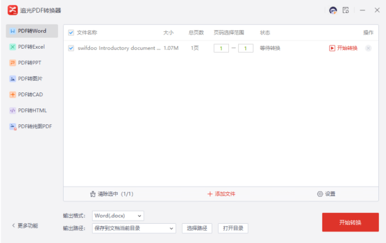
Task: Open the 输出路径 save location dropdown
Action: point(134,228)
